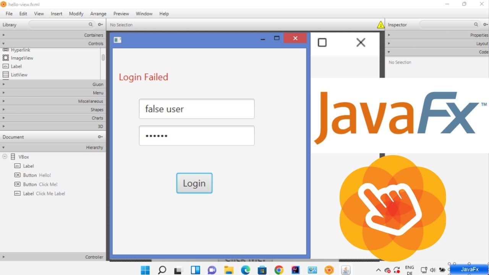
Task: Open the Modify menu
Action: pos(76,14)
